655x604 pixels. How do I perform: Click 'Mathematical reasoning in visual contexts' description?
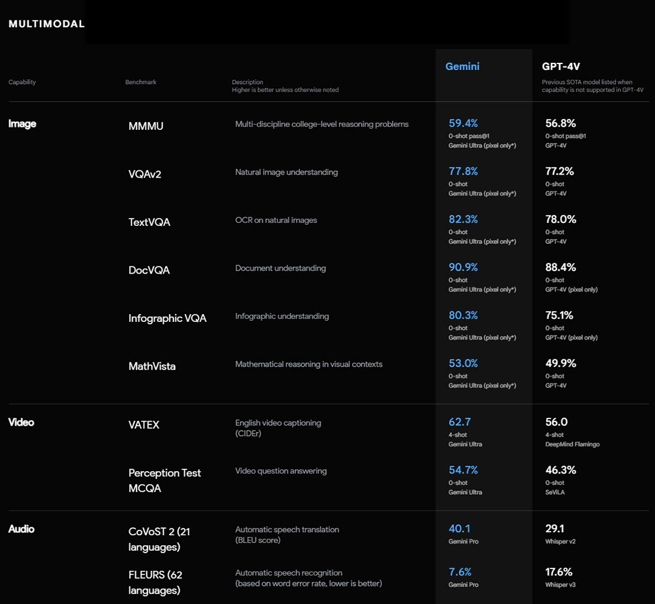(309, 364)
